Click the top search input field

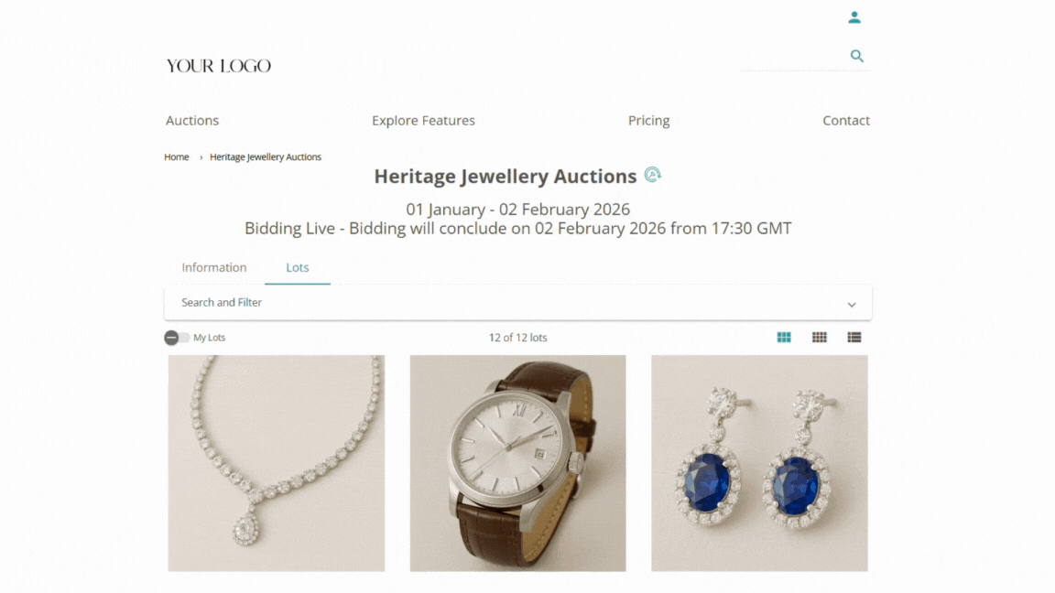coord(792,57)
